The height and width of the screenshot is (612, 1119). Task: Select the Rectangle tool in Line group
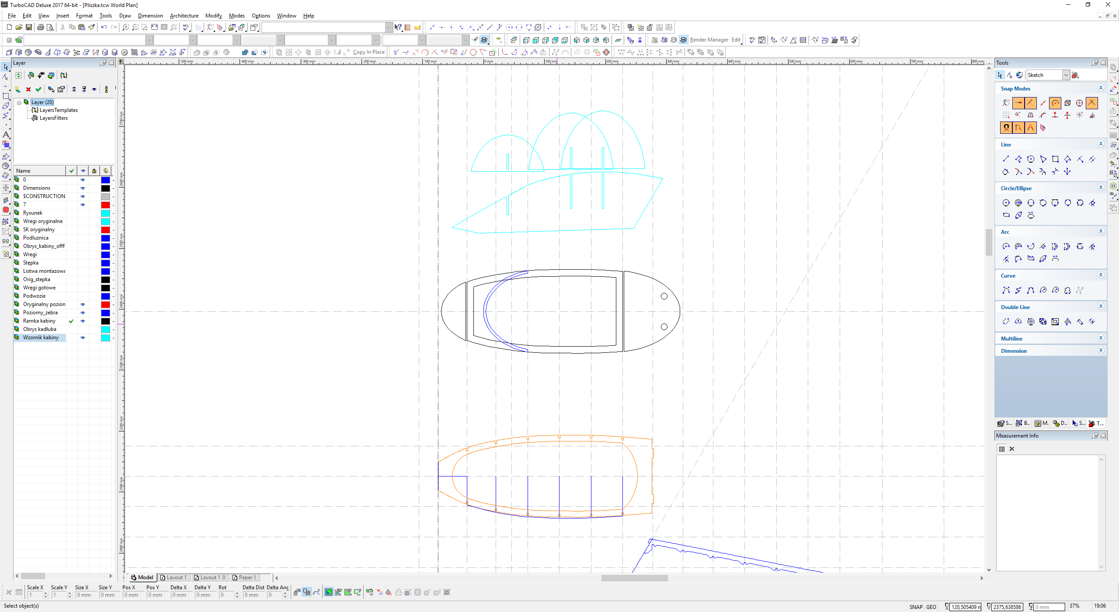point(1055,159)
